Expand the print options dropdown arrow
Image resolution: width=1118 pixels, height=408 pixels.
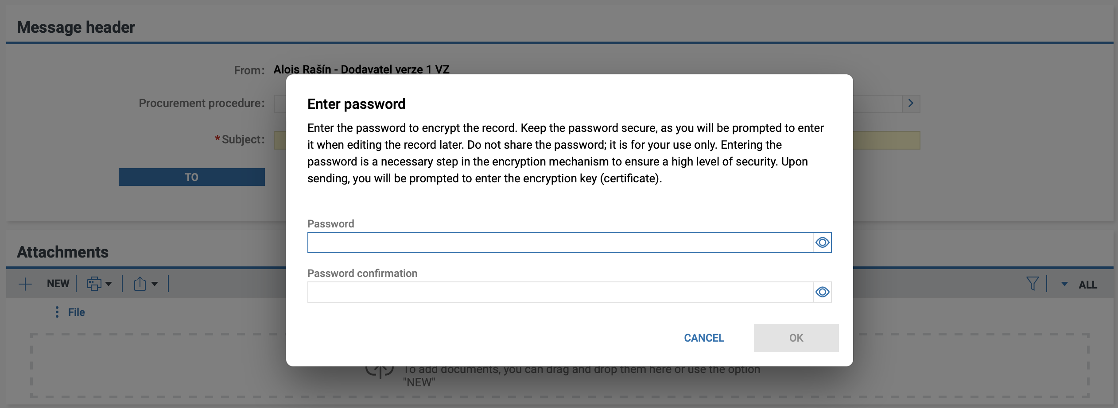109,284
